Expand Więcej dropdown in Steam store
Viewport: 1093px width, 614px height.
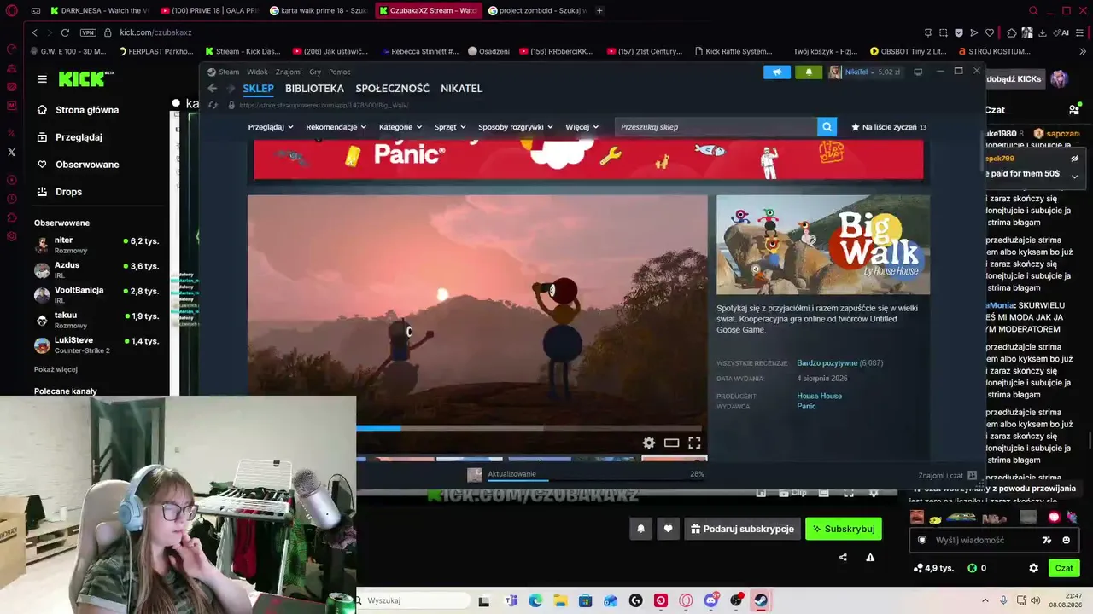tap(582, 127)
